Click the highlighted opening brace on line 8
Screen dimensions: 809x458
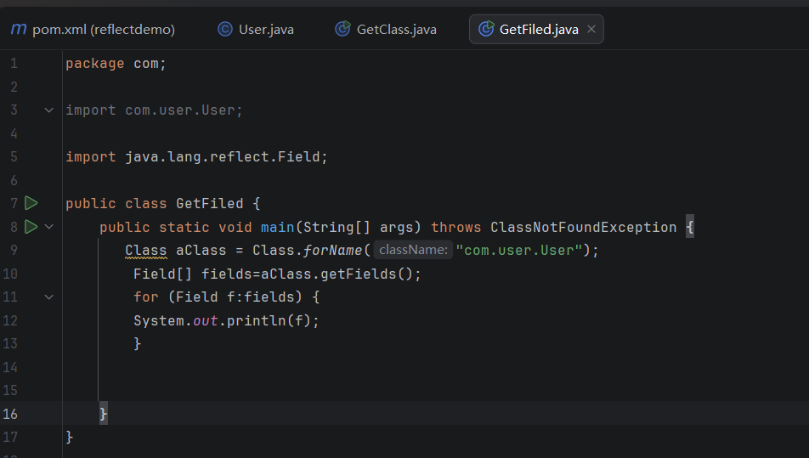tap(690, 227)
